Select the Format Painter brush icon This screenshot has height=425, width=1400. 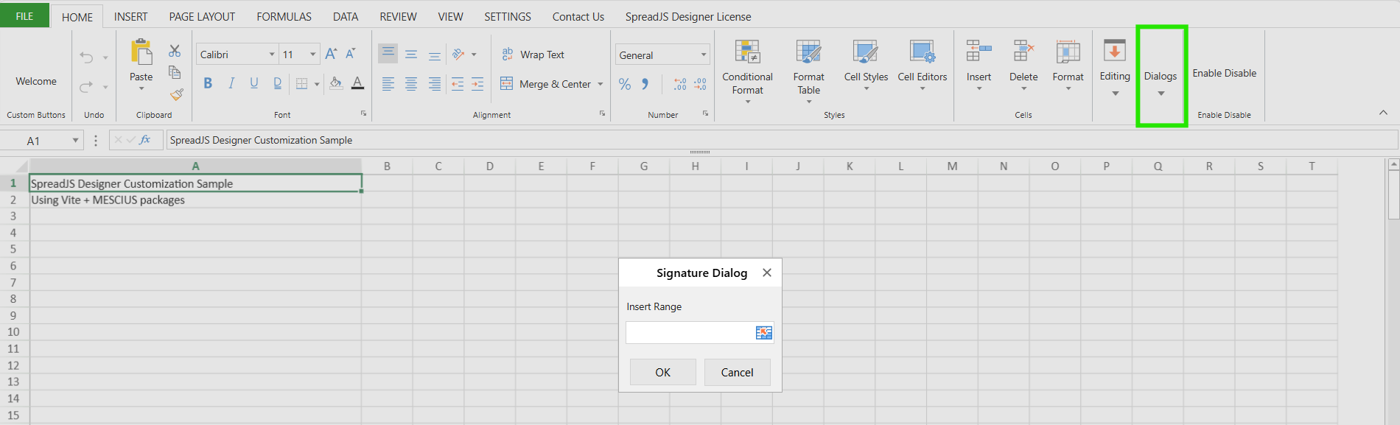coord(176,94)
